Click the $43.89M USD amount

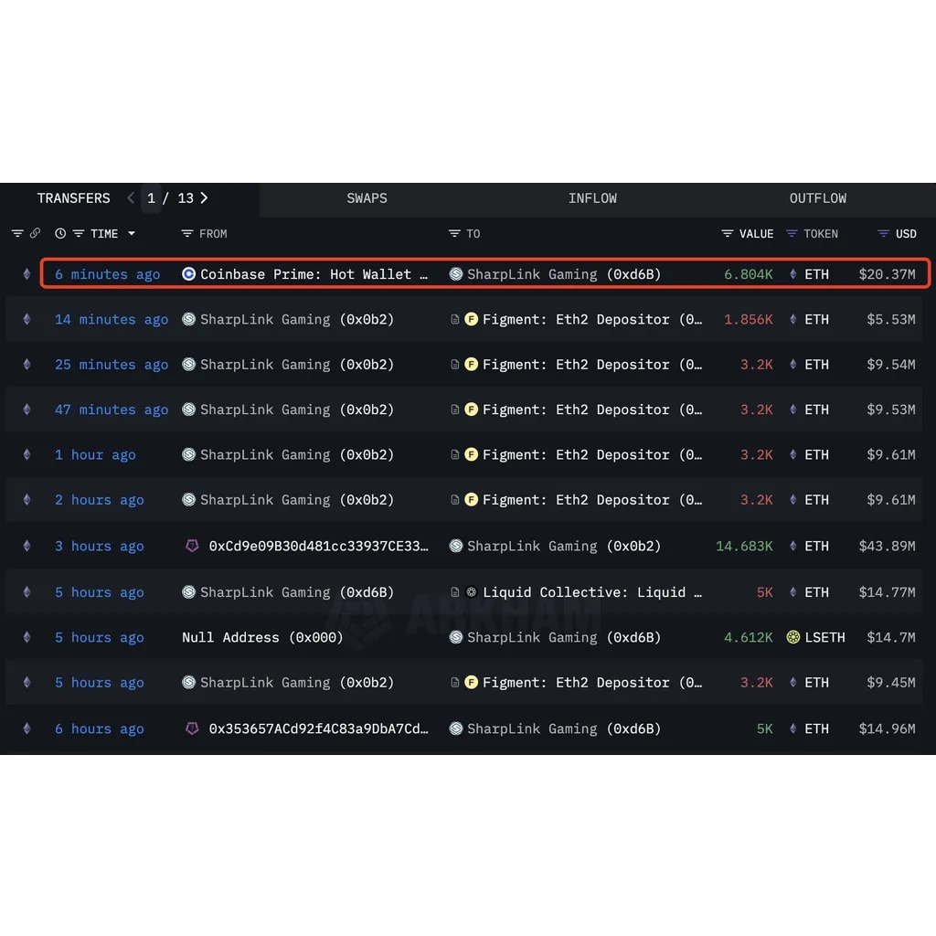(x=887, y=546)
